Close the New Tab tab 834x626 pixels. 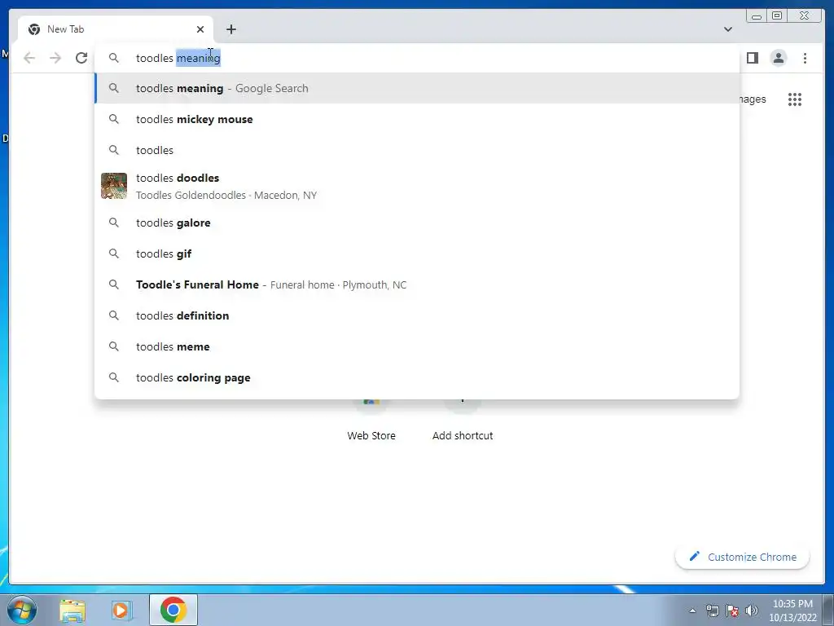[x=200, y=29]
